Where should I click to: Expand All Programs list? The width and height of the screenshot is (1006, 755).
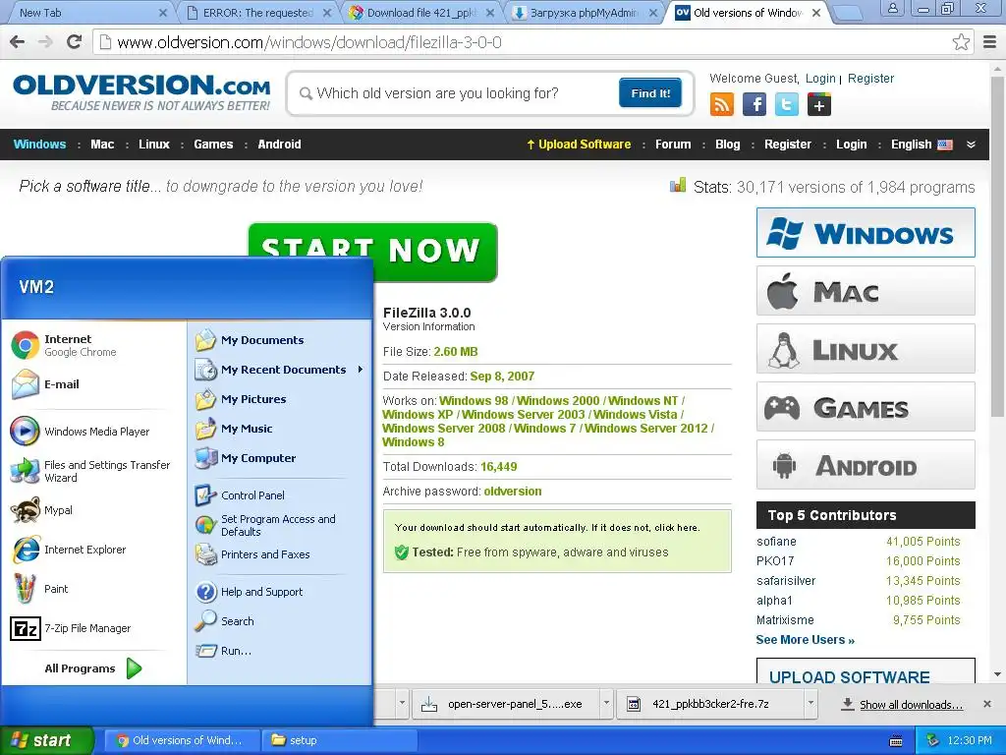pos(93,668)
